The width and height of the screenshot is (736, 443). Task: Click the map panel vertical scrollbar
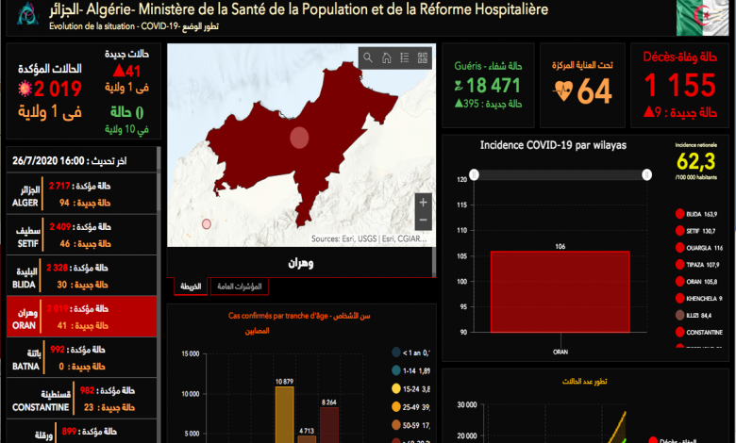pyautogui.click(x=434, y=262)
